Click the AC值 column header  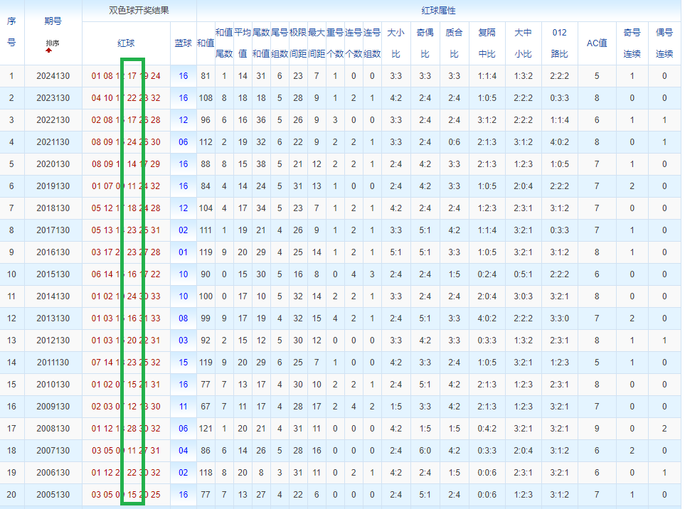(596, 43)
